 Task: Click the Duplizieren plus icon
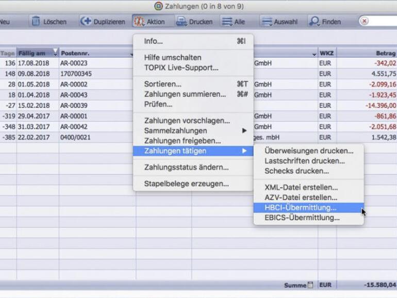tap(86, 21)
